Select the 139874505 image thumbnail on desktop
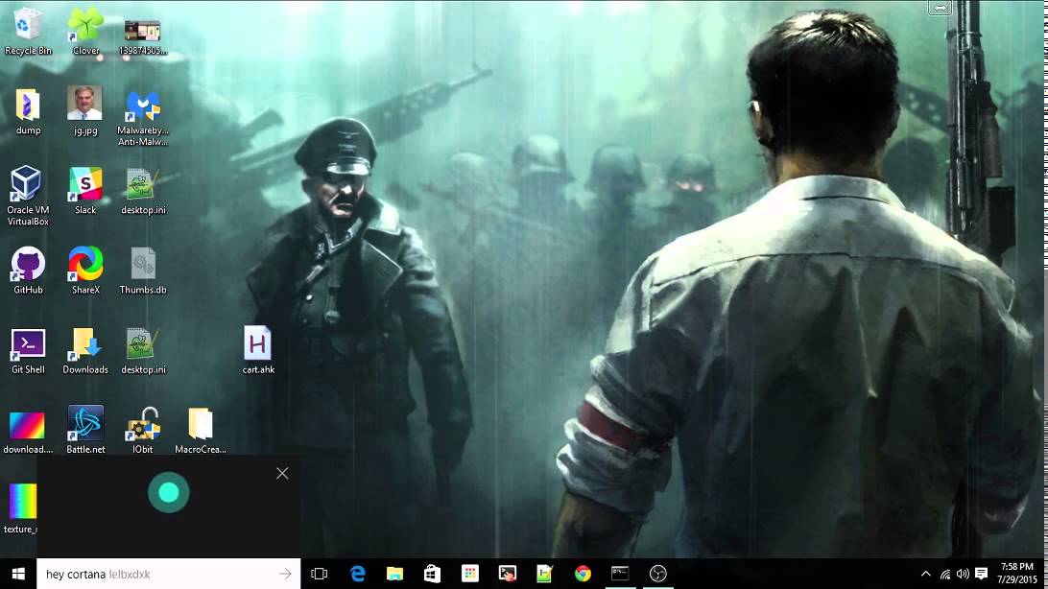Image resolution: width=1048 pixels, height=589 pixels. click(x=142, y=31)
